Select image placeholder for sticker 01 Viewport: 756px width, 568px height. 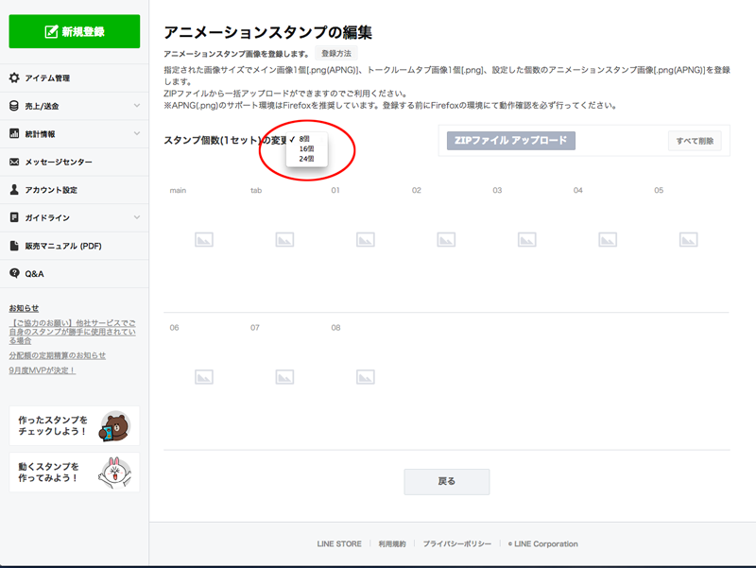tap(365, 240)
